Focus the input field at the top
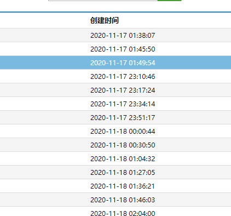231x216 pixels. pos(103,1)
